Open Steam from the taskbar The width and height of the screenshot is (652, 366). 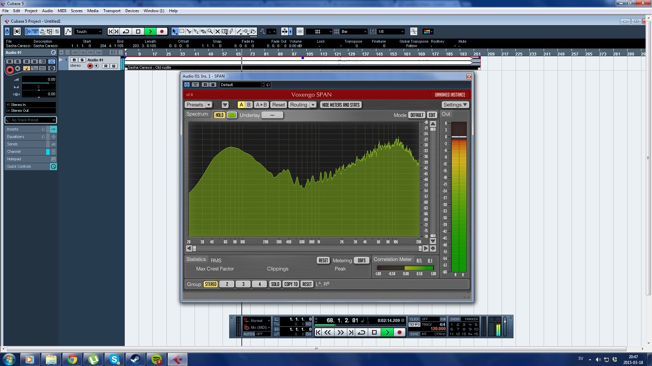(x=135, y=359)
